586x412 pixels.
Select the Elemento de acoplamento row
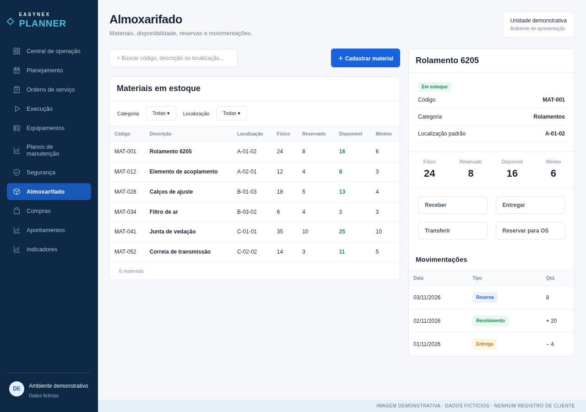click(255, 172)
